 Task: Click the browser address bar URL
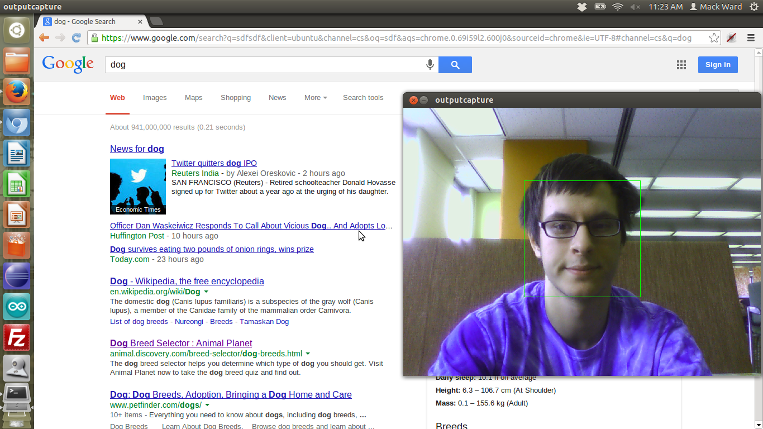pyautogui.click(x=397, y=38)
